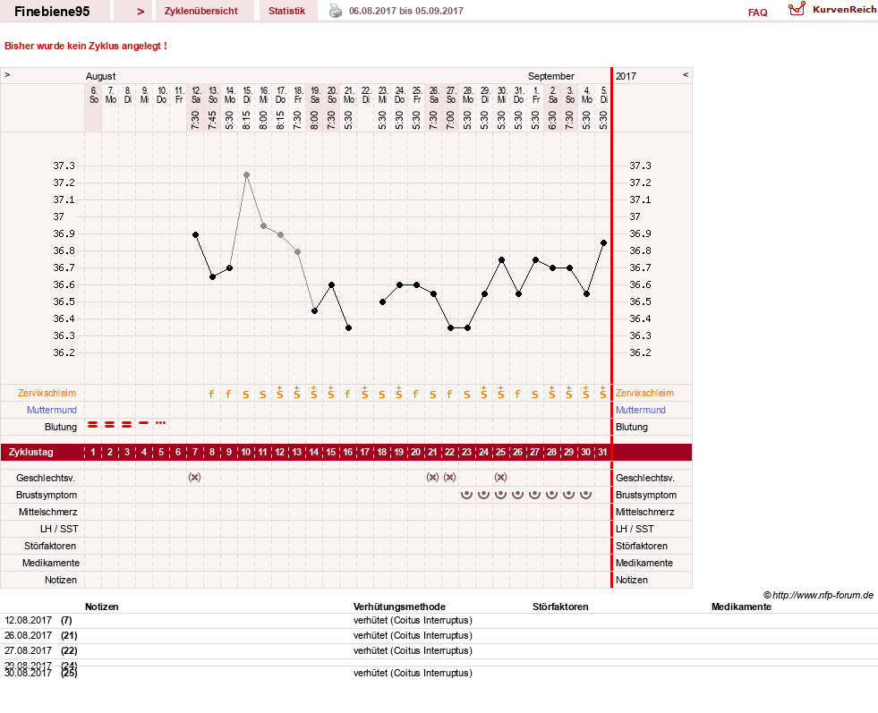Click the printer icon next to date range

335,11
